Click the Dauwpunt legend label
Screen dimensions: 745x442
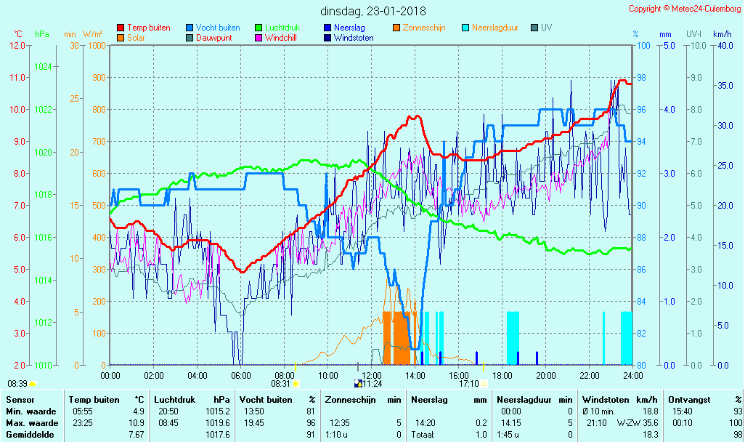coord(214,38)
